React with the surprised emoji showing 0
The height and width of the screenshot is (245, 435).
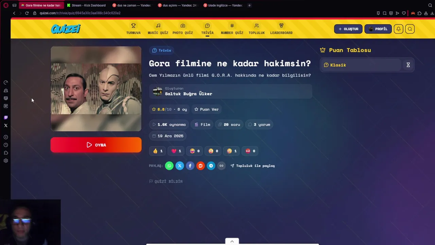pyautogui.click(x=213, y=151)
